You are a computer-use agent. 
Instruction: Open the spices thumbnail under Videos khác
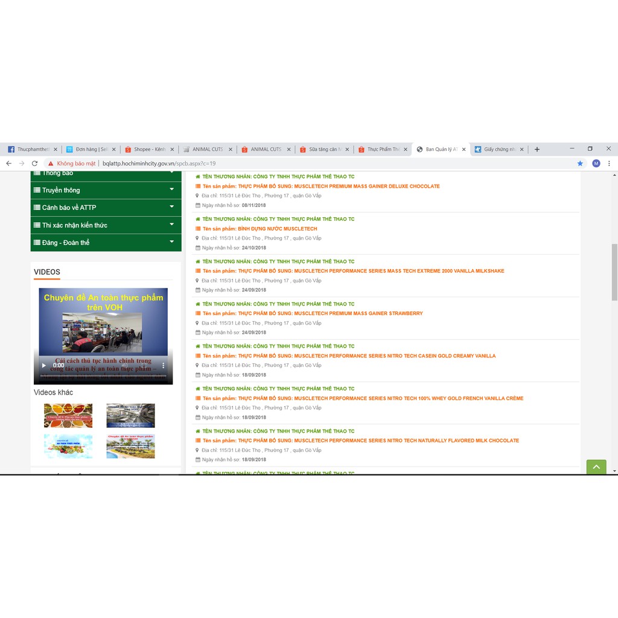coord(68,416)
